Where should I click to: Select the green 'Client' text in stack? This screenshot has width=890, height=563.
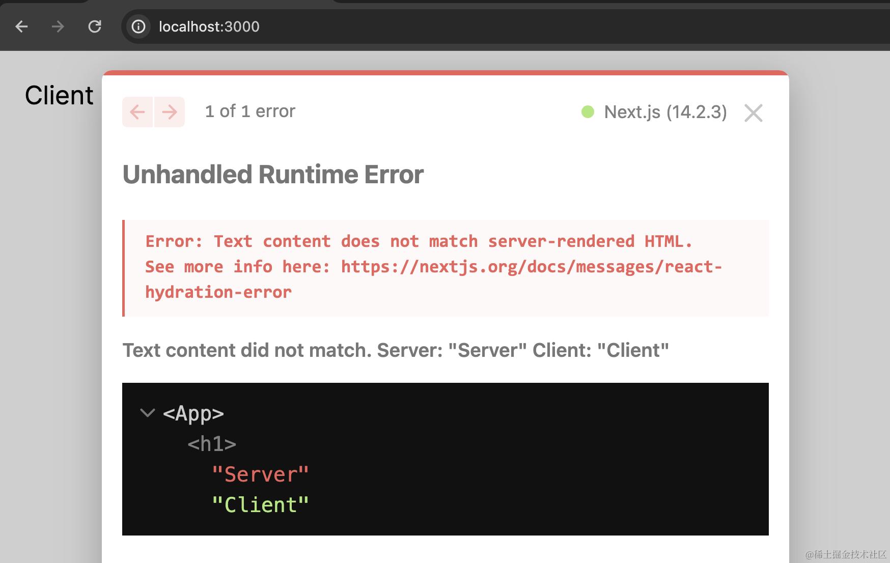pos(261,504)
